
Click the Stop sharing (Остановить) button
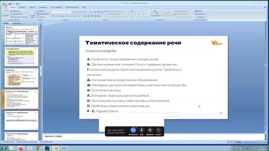[x=133, y=131]
